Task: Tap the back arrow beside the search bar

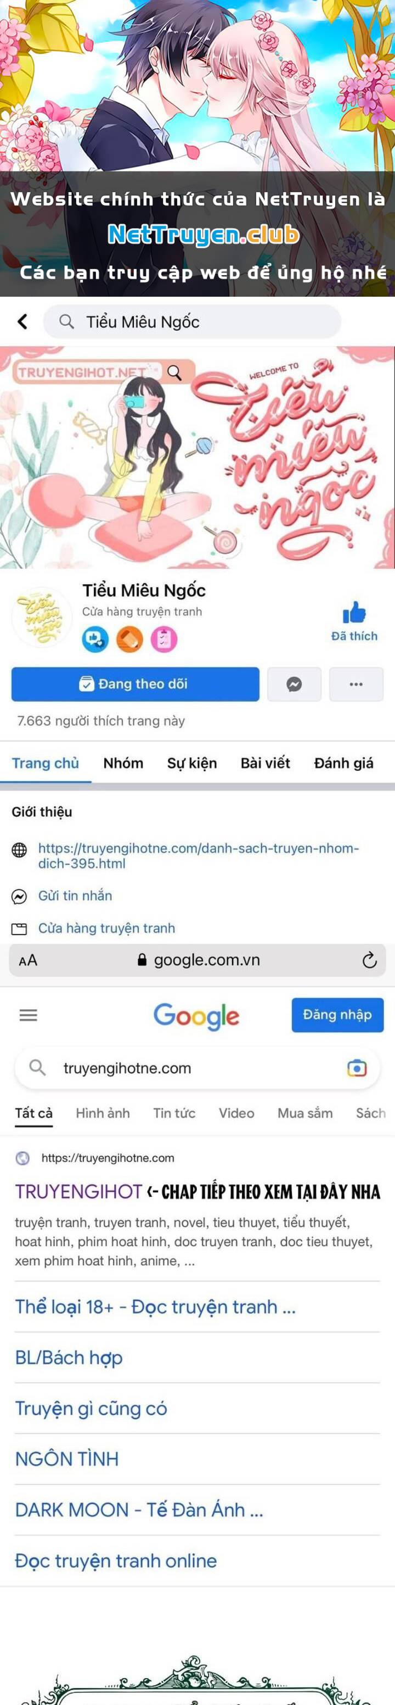Action: [x=22, y=321]
